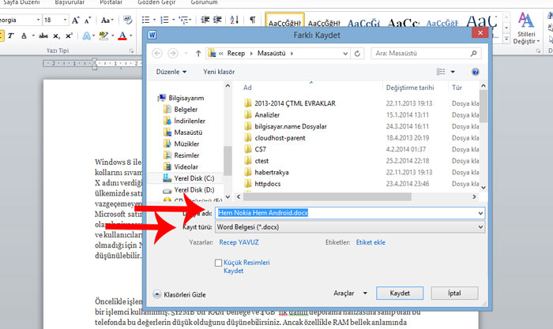The height and width of the screenshot is (329, 553).
Task: Toggle show paragraph marks icon
Action: point(253,20)
